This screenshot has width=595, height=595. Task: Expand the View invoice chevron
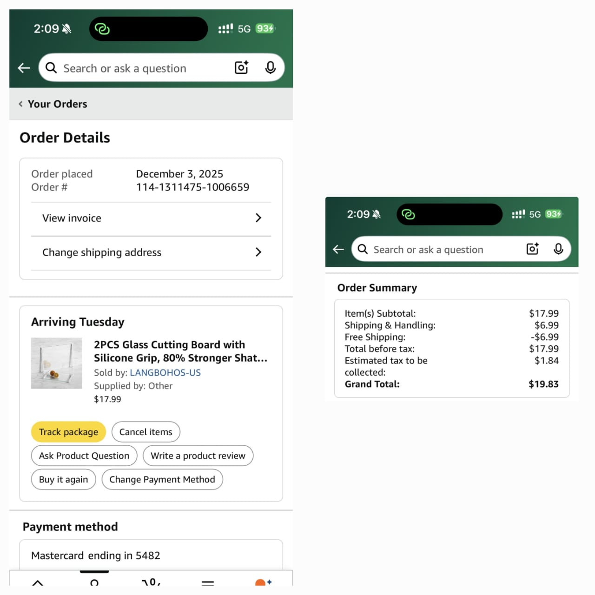click(258, 218)
